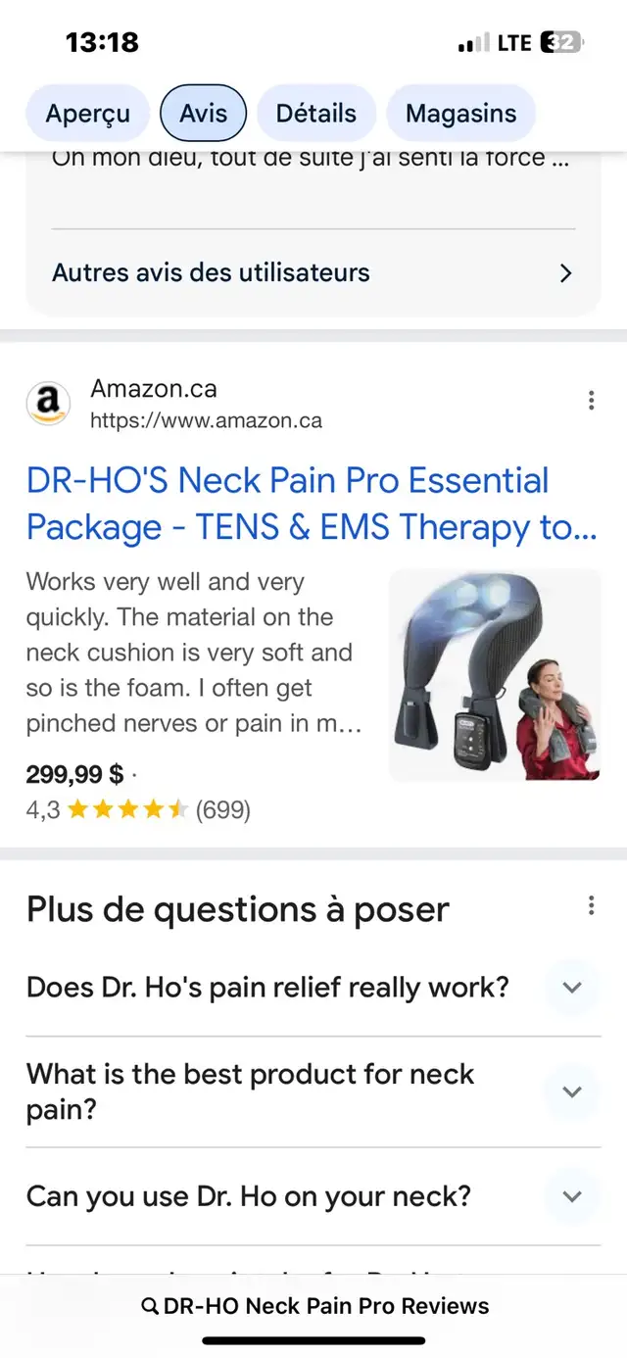Select the Avis tab
Screen dimensions: 627x1358
click(x=203, y=114)
